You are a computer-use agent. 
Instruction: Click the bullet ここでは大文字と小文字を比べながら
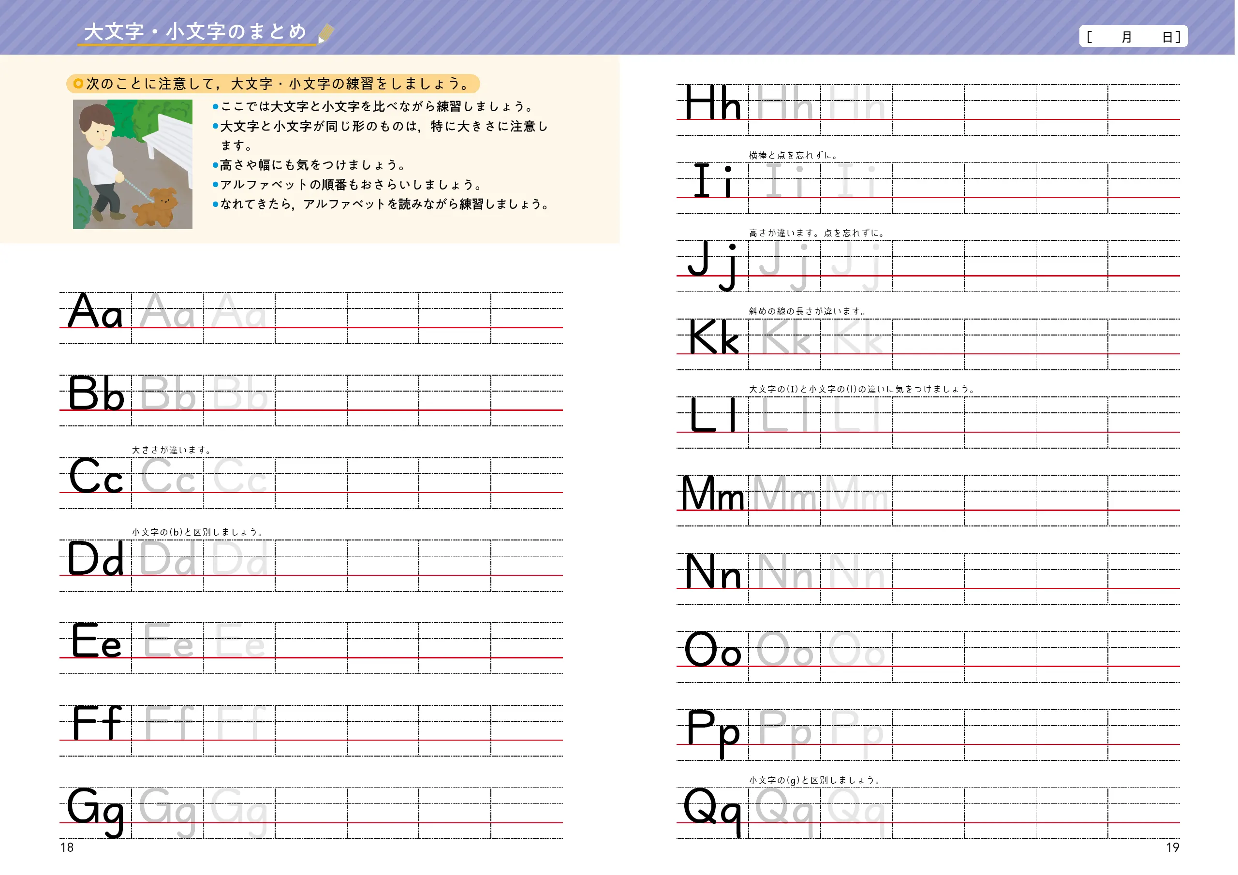373,107
